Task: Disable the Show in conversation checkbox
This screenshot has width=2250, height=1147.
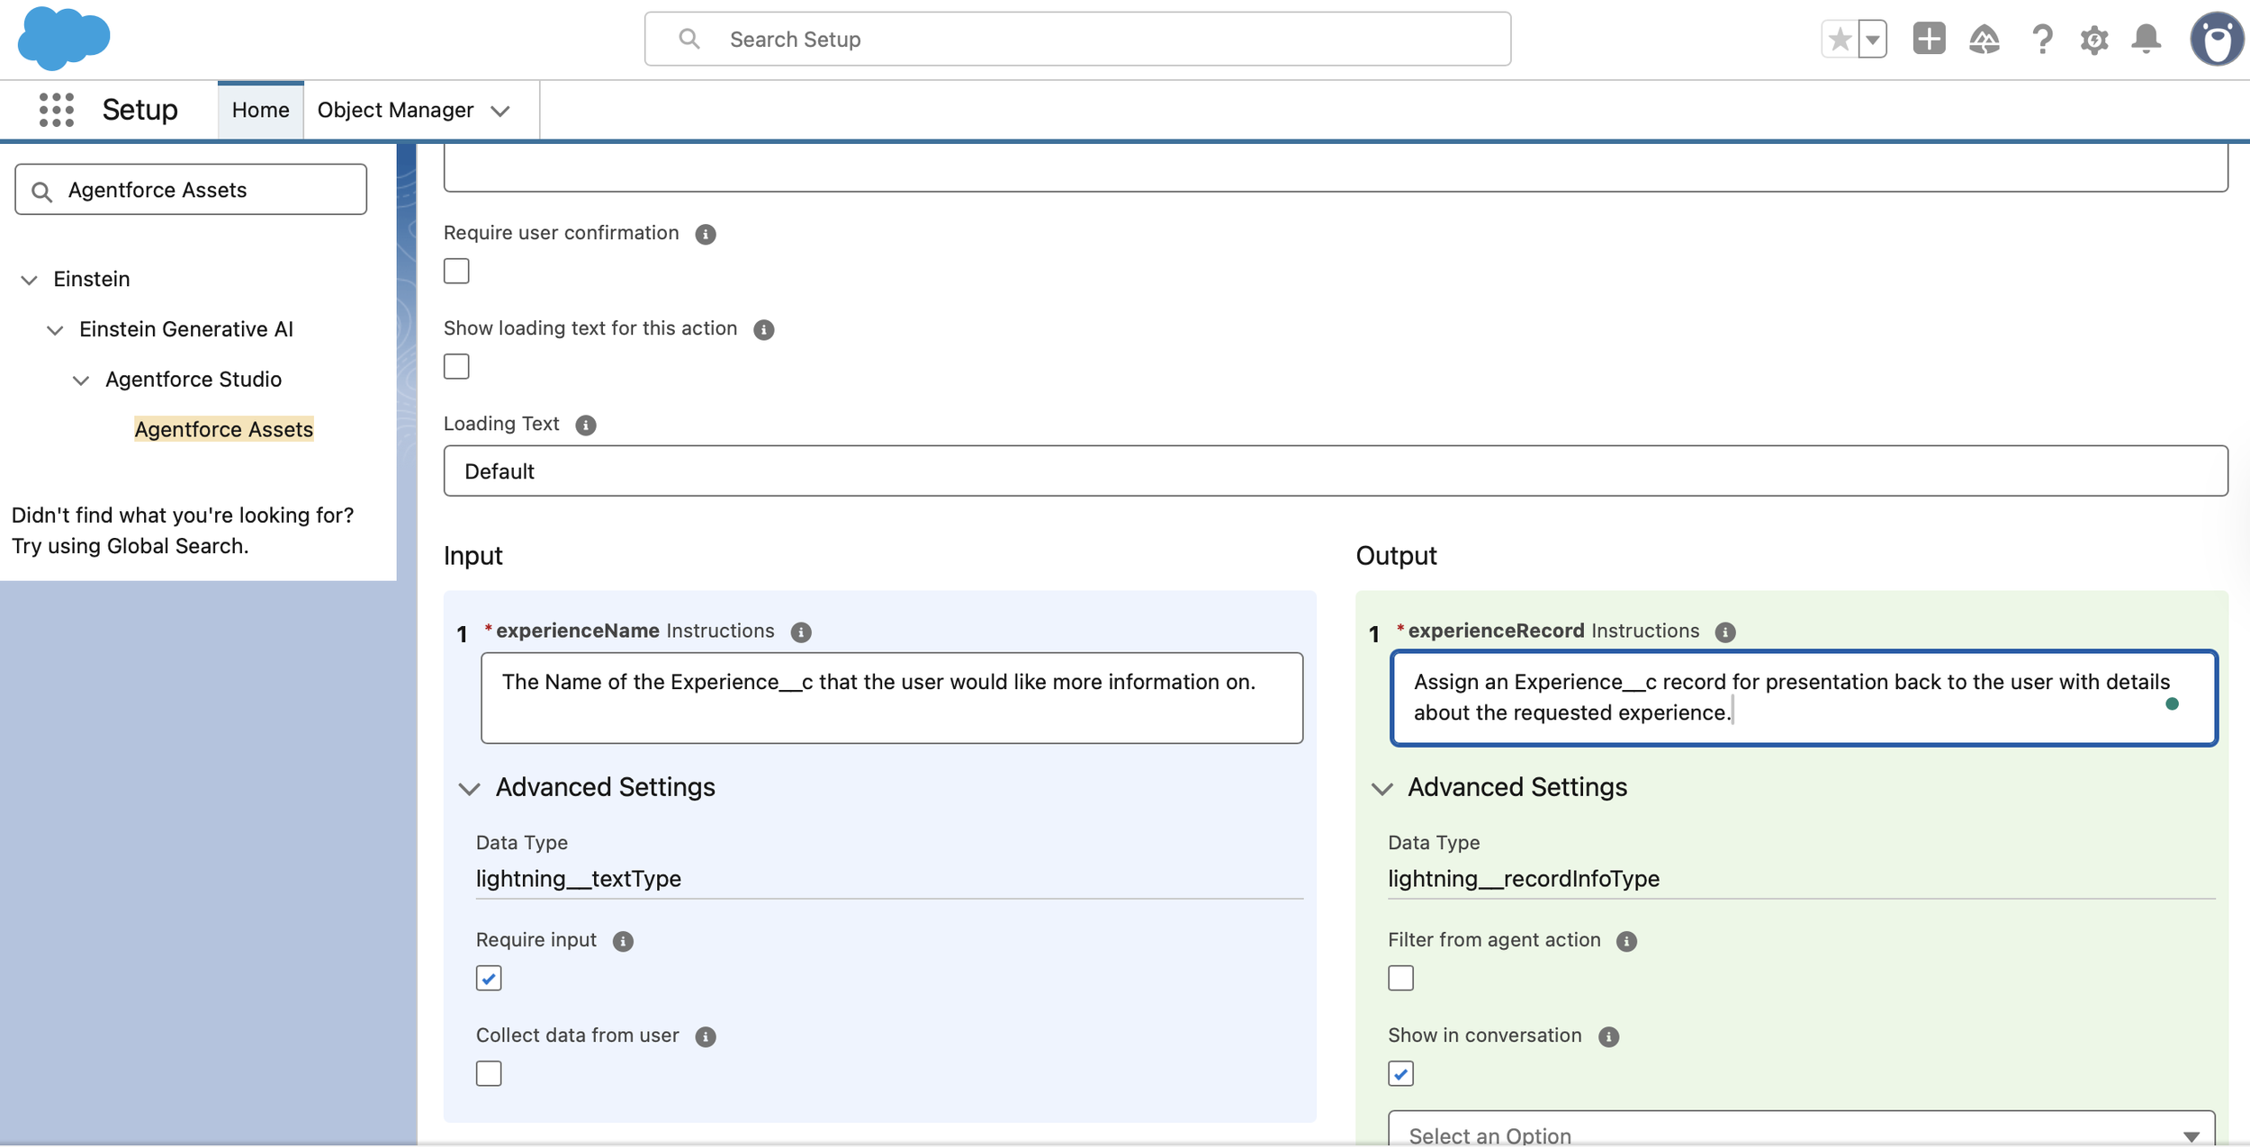Action: pyautogui.click(x=1400, y=1073)
